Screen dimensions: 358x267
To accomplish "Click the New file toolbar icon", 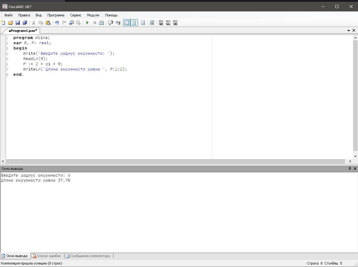I will pos(3,23).
